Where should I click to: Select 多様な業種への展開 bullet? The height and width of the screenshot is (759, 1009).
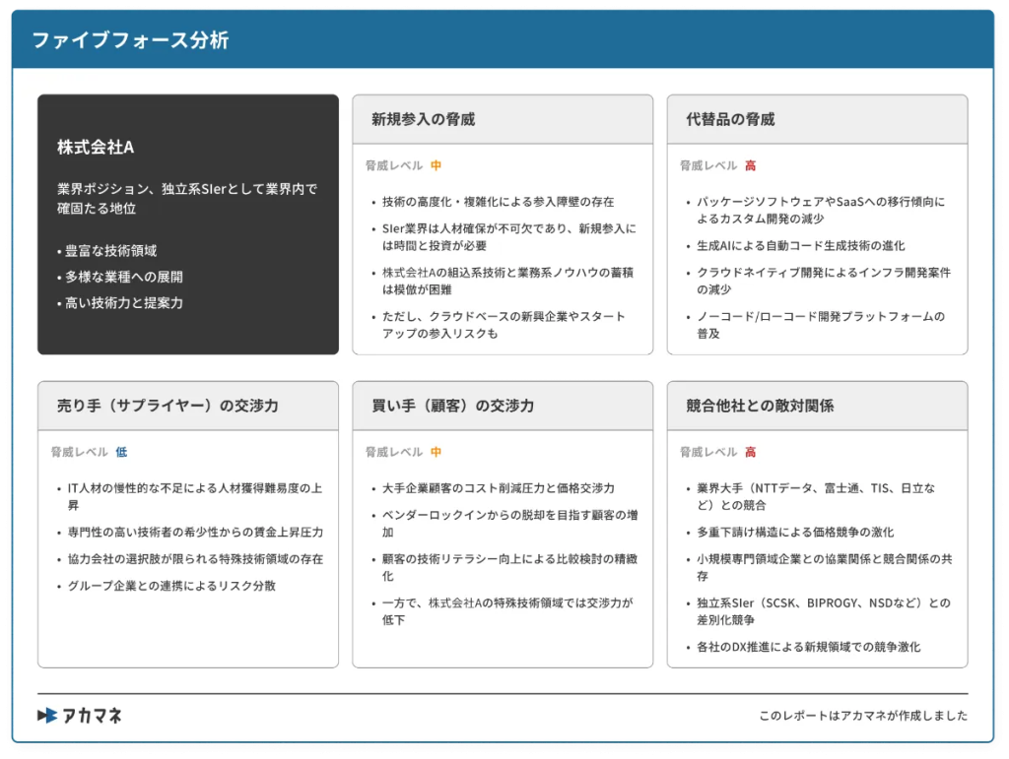[x=119, y=277]
